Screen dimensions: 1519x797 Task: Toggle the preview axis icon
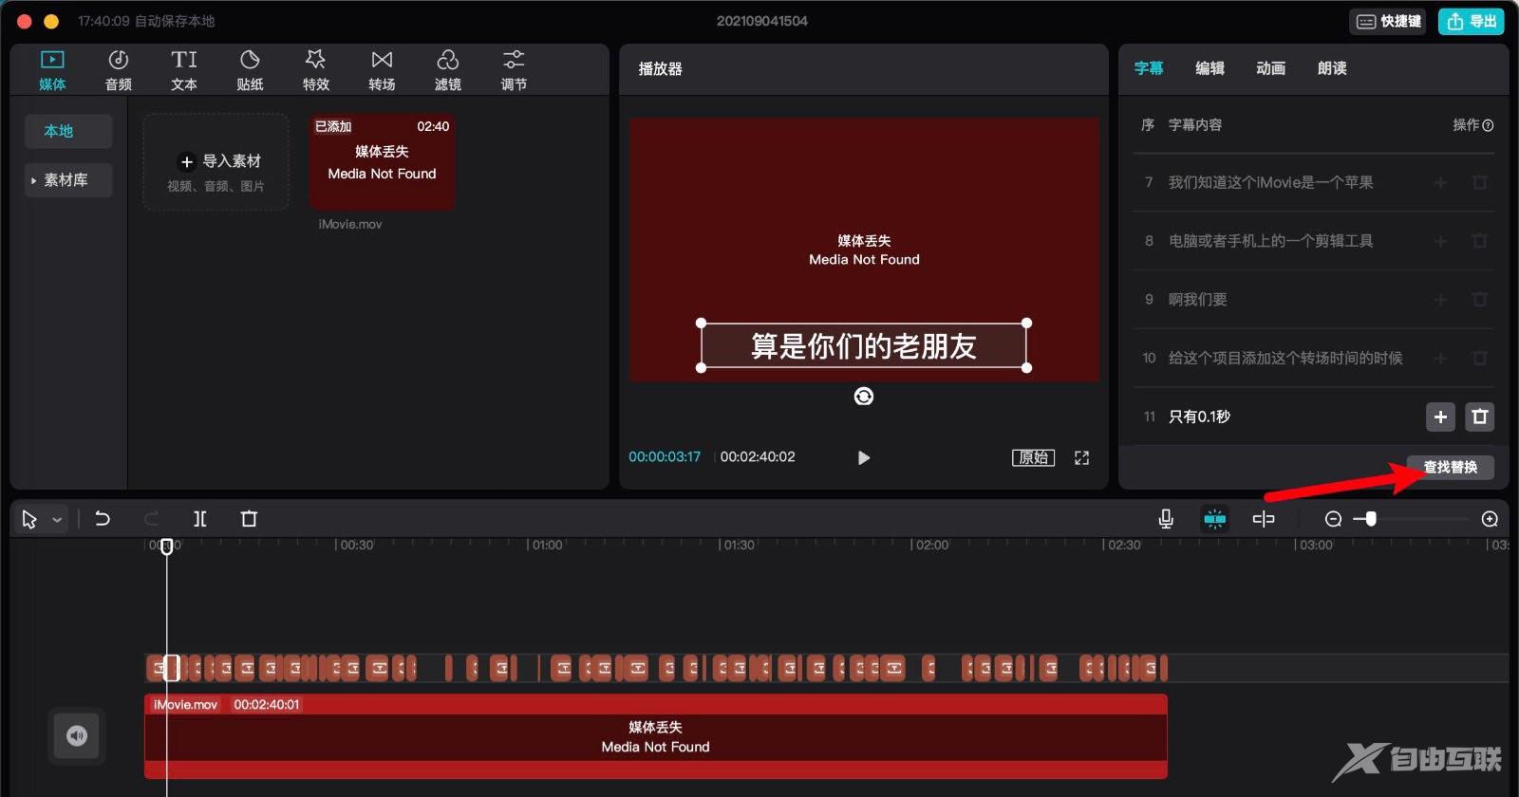pyautogui.click(x=1264, y=519)
